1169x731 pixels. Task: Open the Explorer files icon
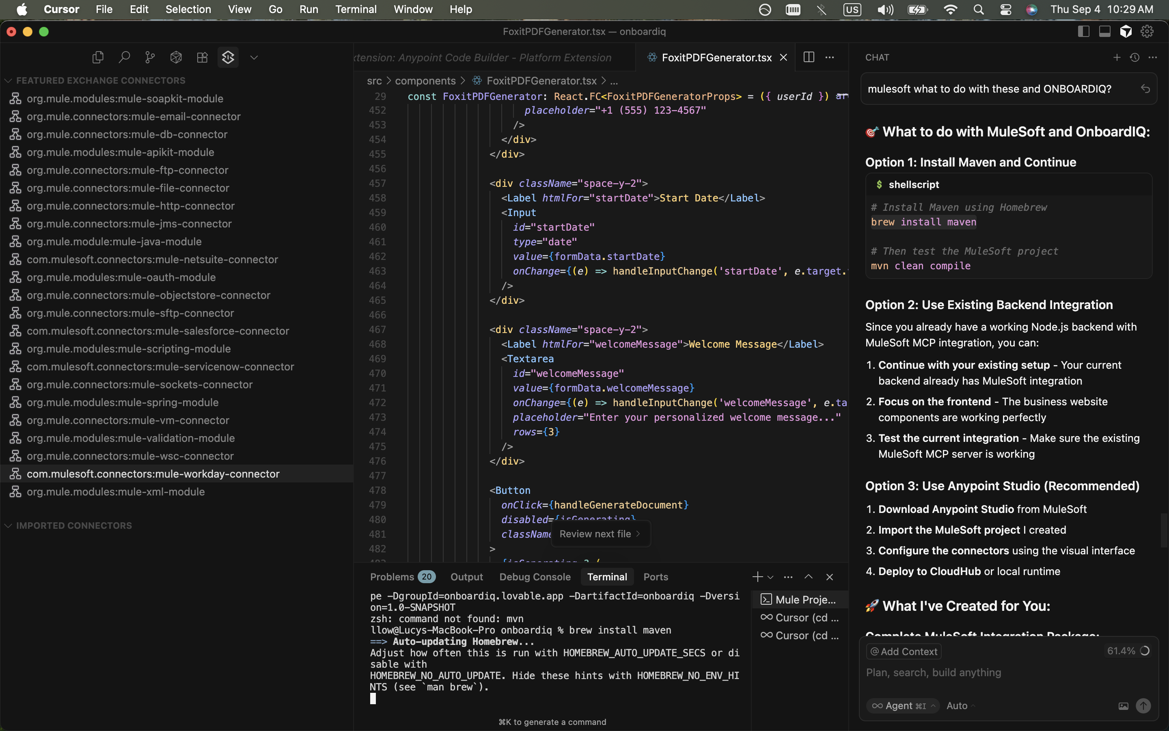click(x=98, y=58)
